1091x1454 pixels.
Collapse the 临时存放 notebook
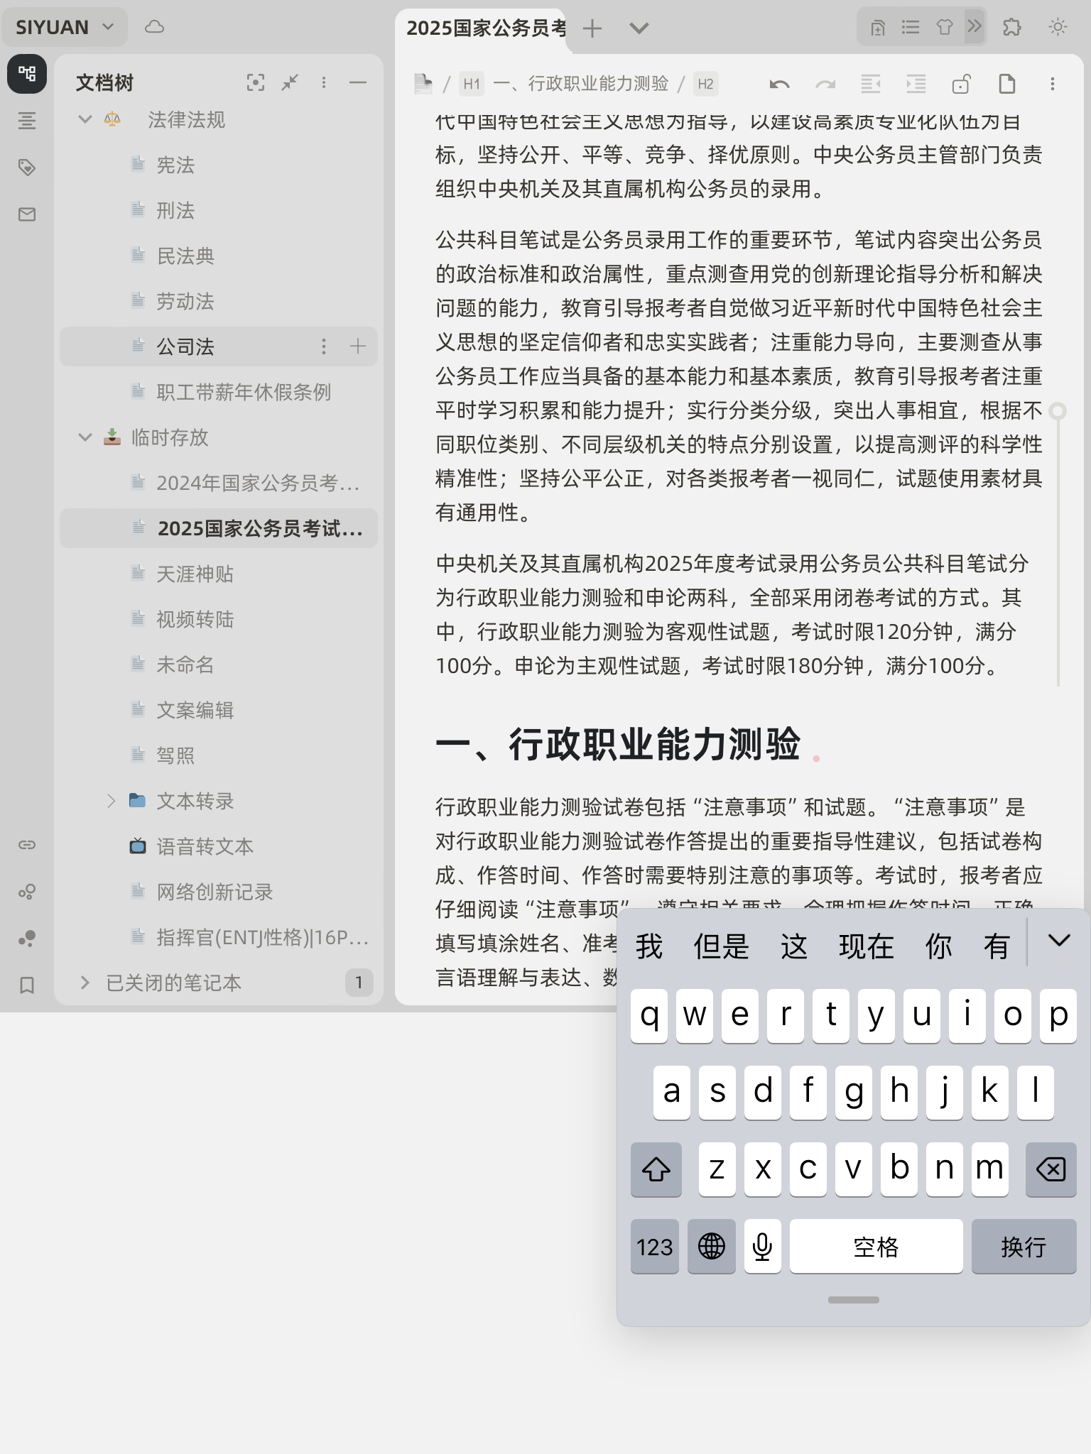click(x=85, y=437)
